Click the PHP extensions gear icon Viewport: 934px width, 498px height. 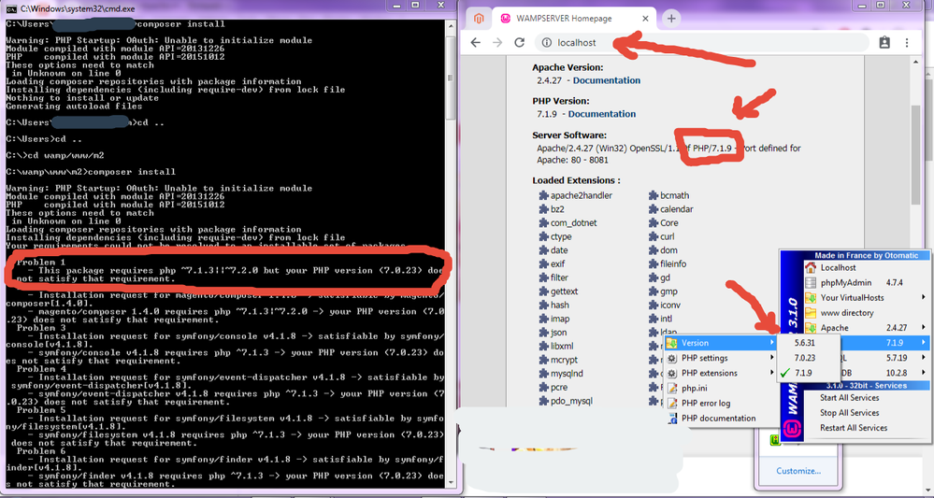click(672, 373)
